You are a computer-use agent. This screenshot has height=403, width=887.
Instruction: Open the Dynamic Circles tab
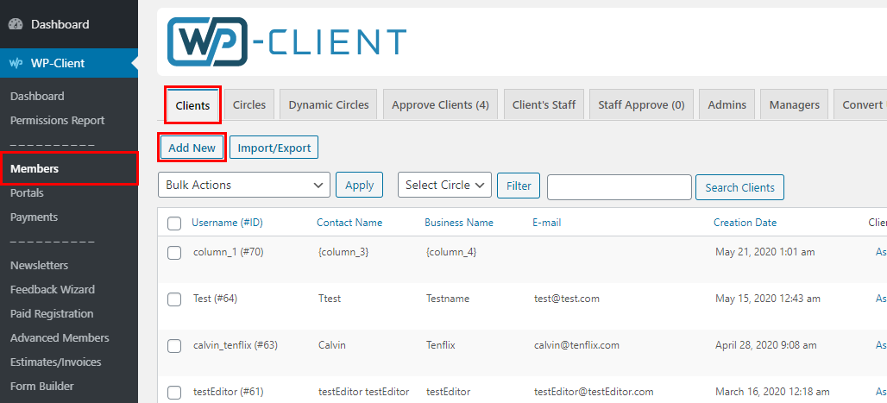pos(329,104)
